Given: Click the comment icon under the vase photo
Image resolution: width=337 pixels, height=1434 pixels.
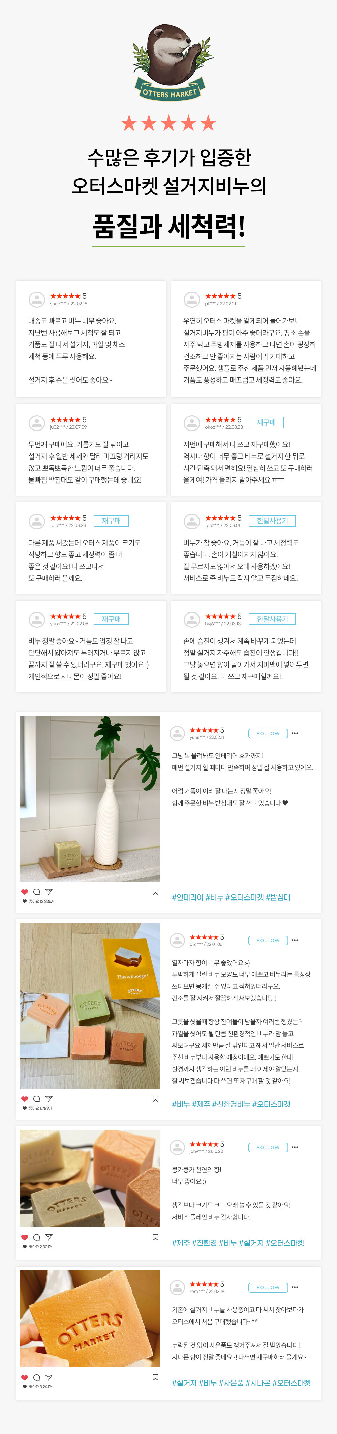Looking at the screenshot, I should [37, 892].
